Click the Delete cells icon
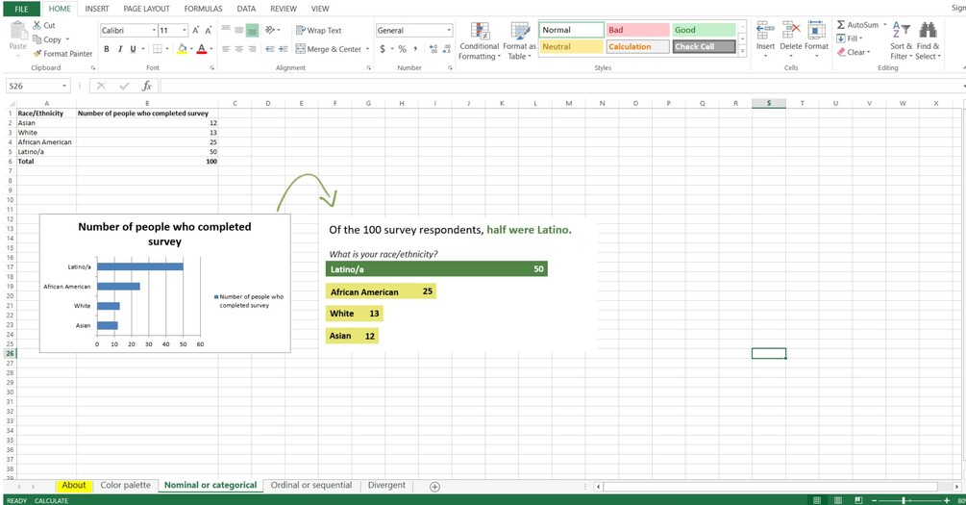This screenshot has width=966, height=505. (x=791, y=30)
